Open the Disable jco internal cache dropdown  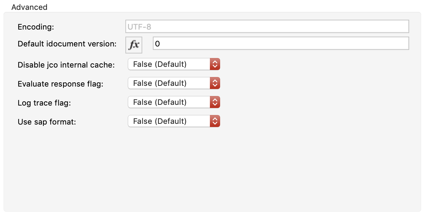(x=169, y=64)
